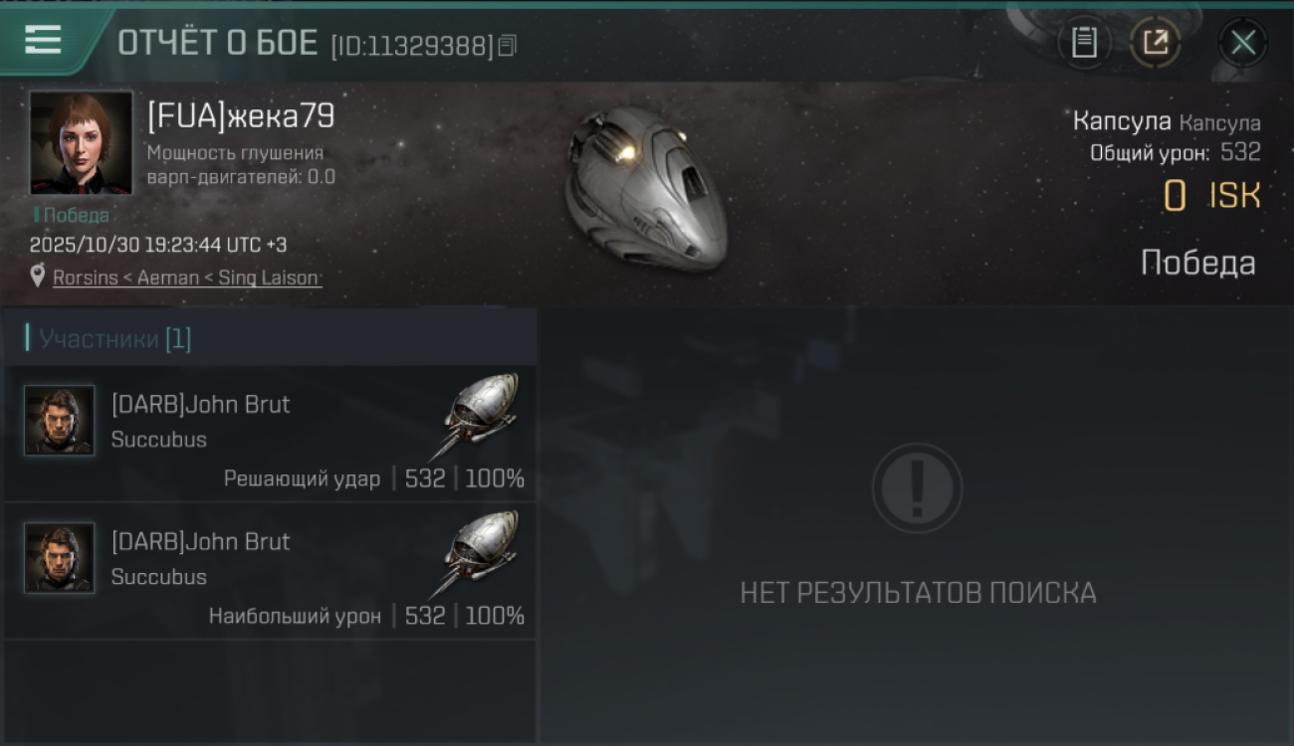Click the player name [FUA]жека79
The image size is (1294, 746).
[x=240, y=116]
